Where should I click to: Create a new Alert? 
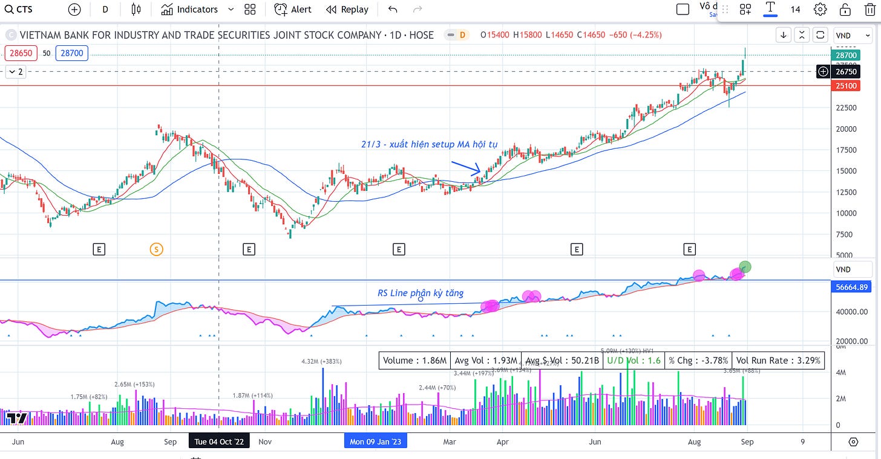(293, 9)
